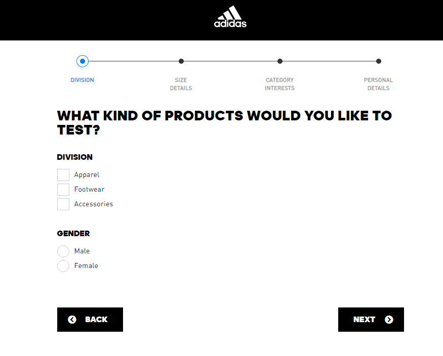Tick the Accessories checkbox
Image resolution: width=443 pixels, height=356 pixels.
63,204
